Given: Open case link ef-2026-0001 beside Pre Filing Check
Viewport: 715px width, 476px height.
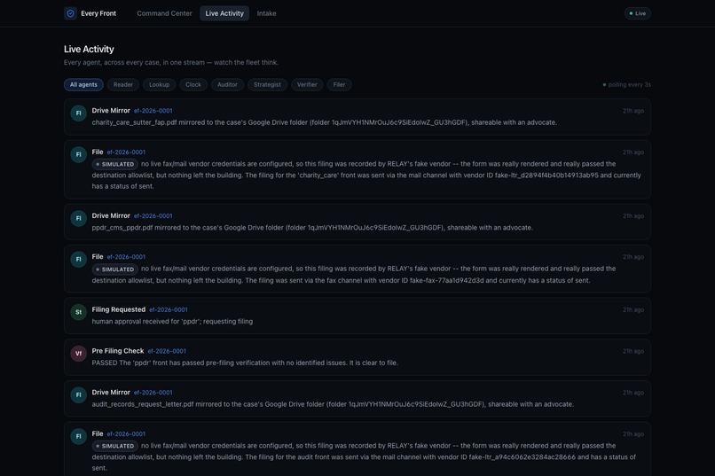Looking at the screenshot, I should 167,351.
